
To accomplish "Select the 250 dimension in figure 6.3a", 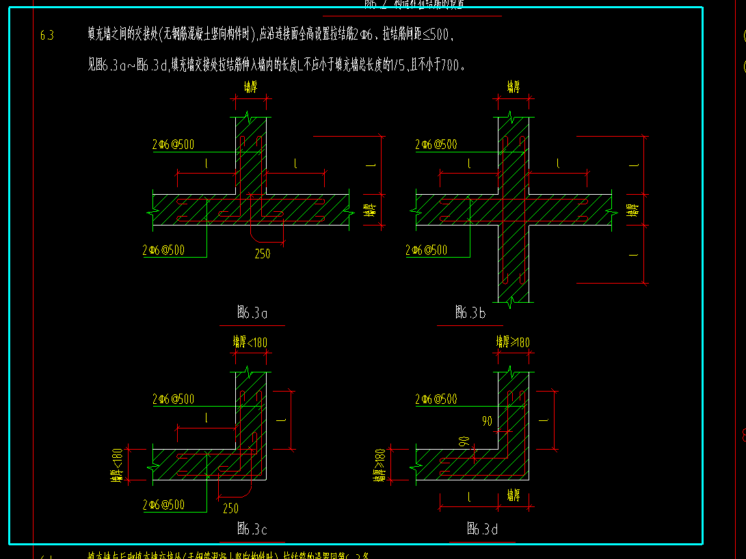I will click(x=263, y=254).
